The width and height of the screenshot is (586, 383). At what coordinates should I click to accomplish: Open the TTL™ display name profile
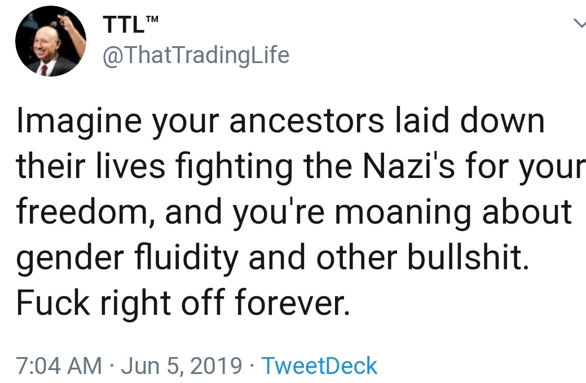coord(130,24)
